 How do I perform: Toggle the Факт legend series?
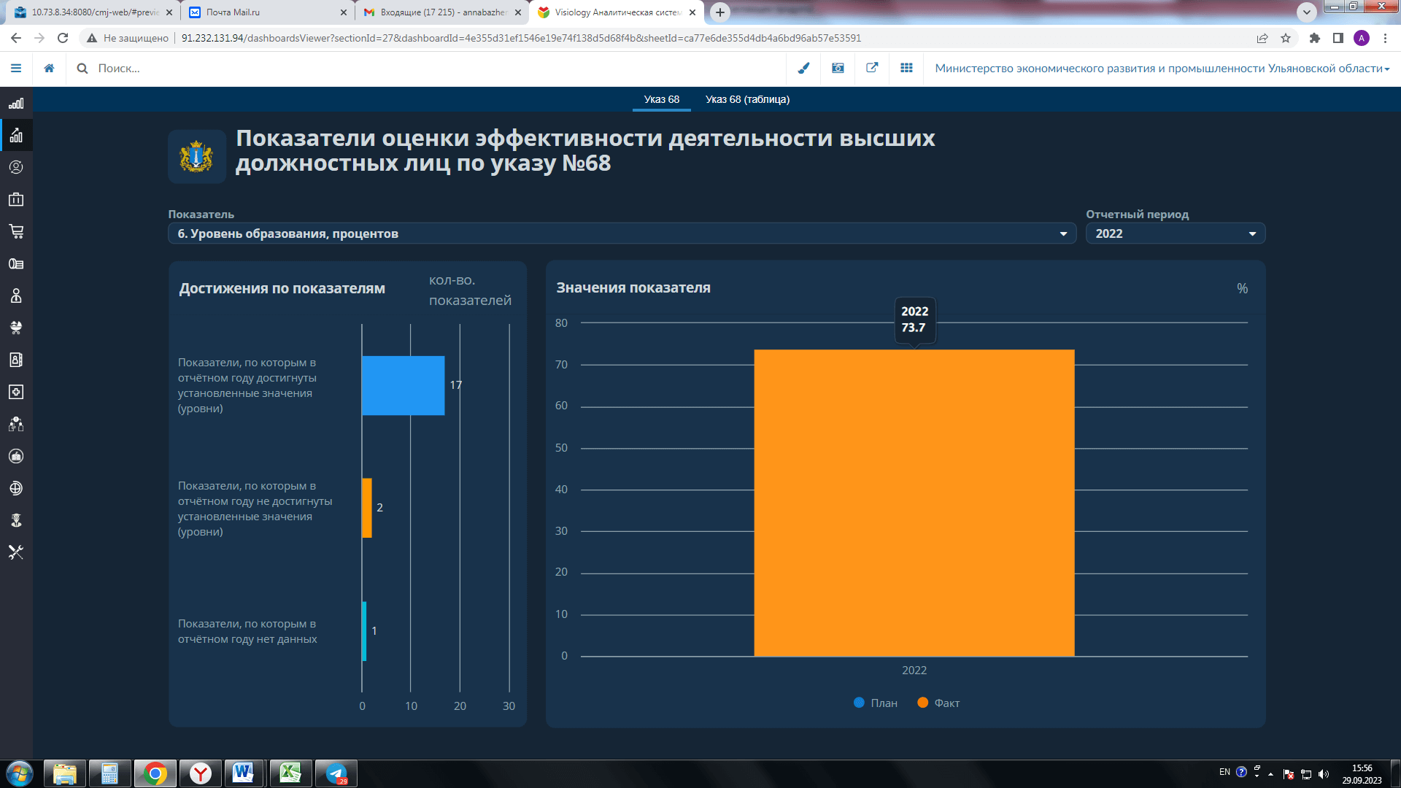coord(938,703)
